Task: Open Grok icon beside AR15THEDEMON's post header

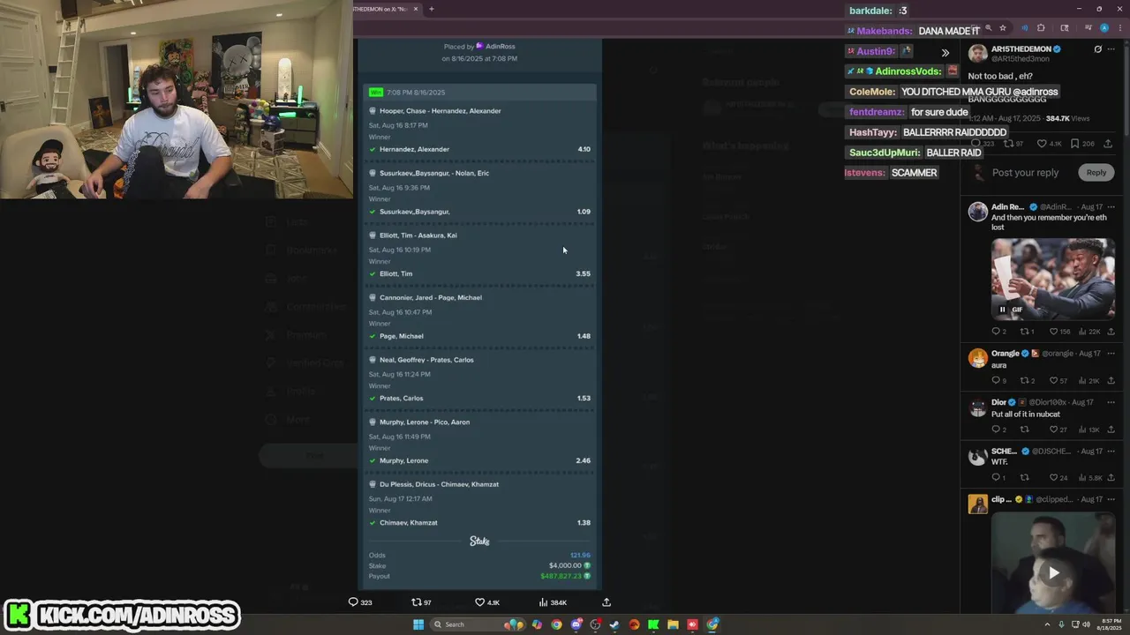Action: [x=1097, y=49]
